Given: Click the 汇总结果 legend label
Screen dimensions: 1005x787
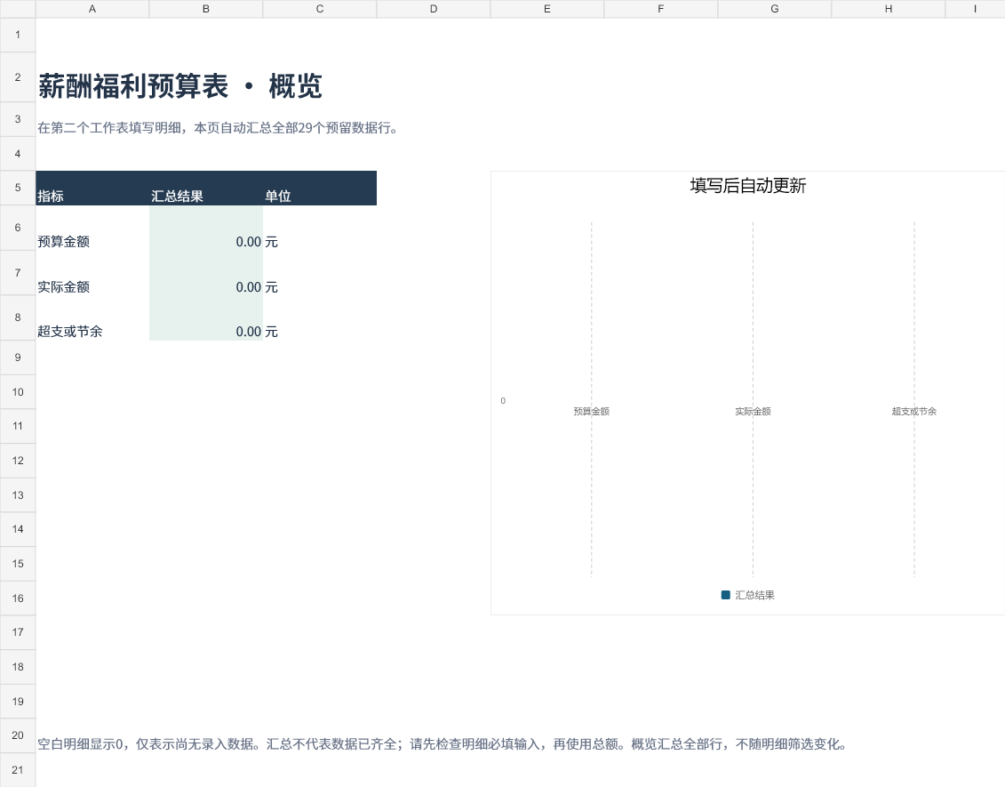Looking at the screenshot, I should (754, 595).
